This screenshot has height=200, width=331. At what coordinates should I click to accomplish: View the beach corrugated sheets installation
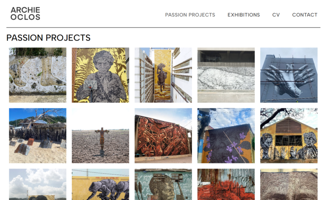coord(37,136)
